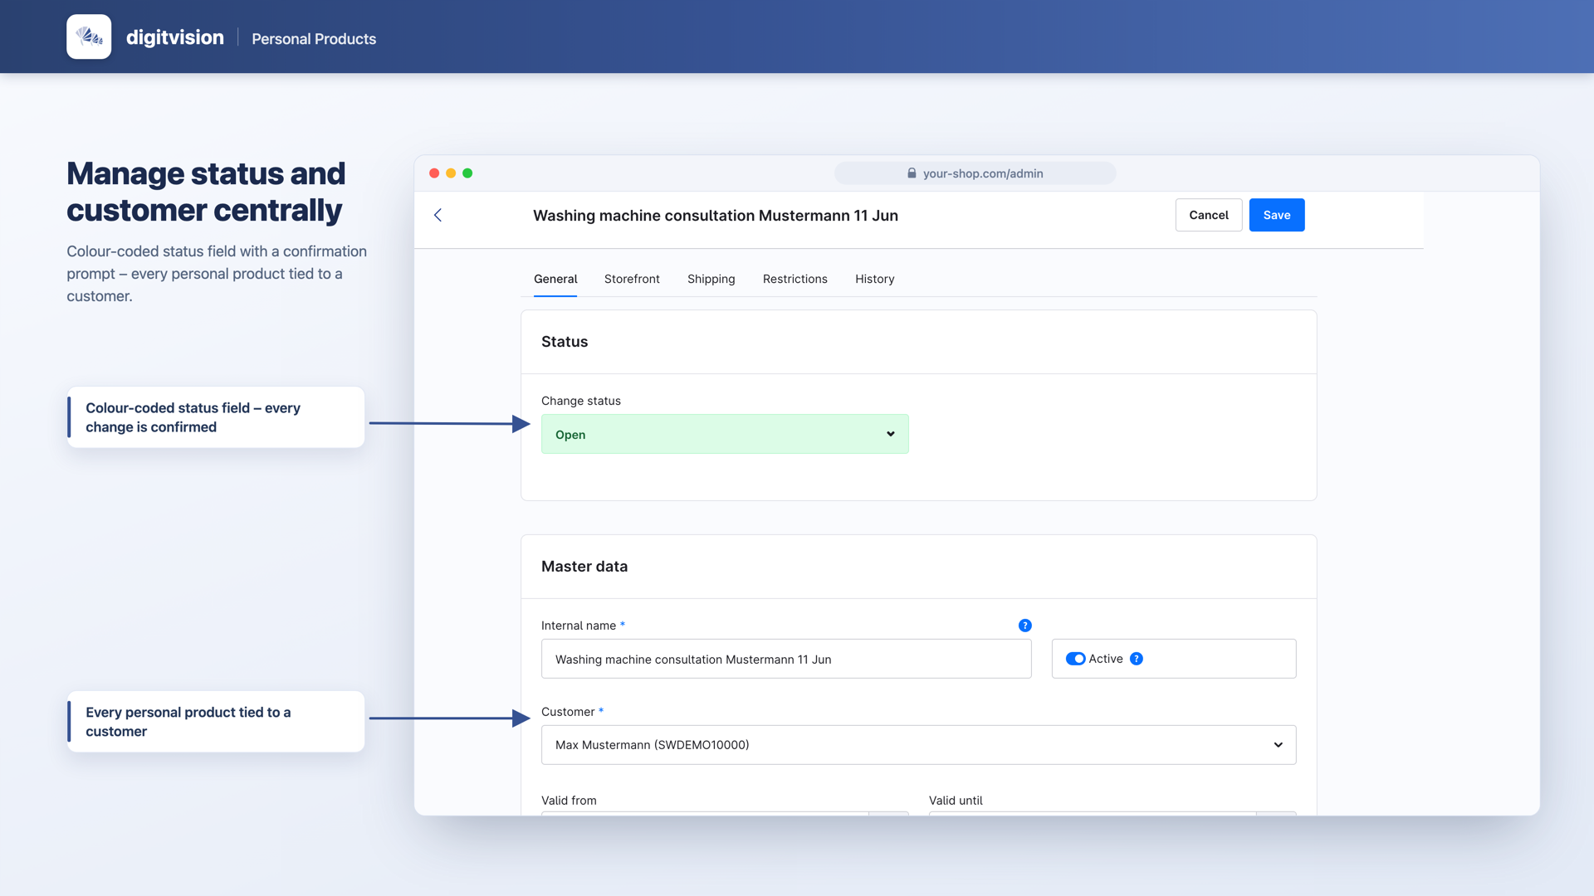
Task: Click the digitvision logo icon
Action: click(x=89, y=37)
